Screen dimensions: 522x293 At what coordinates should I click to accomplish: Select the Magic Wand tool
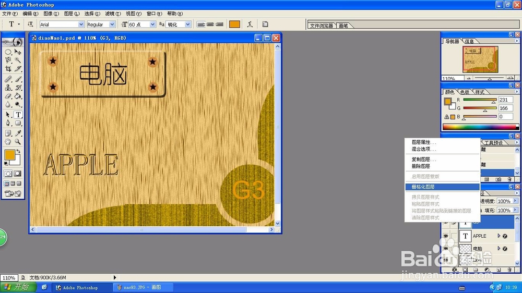pyautogui.click(x=18, y=60)
